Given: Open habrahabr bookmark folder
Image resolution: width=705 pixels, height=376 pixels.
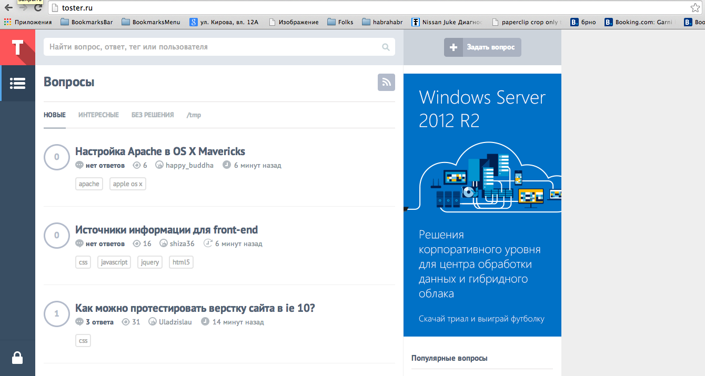Looking at the screenshot, I should 382,22.
